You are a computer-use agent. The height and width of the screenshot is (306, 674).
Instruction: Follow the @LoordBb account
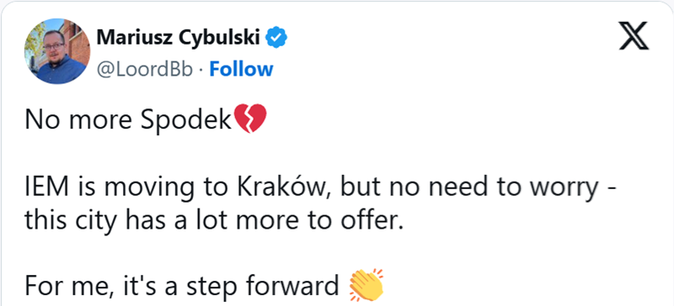click(241, 69)
